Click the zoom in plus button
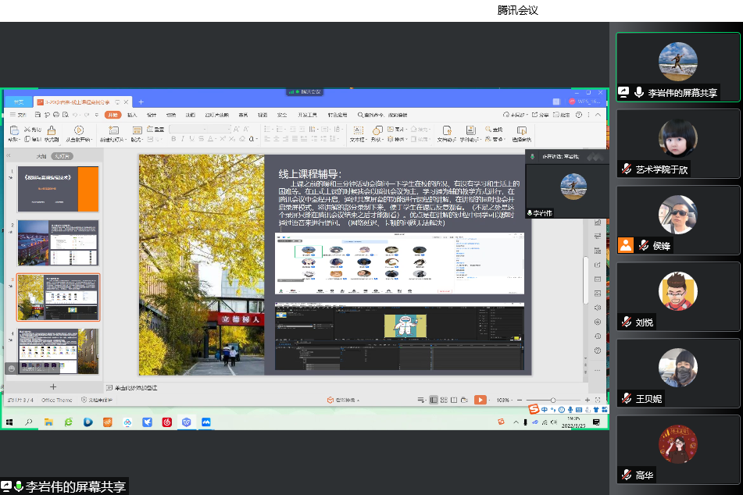 pyautogui.click(x=587, y=400)
